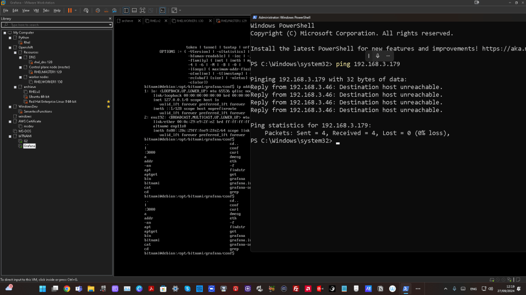
Task: Select RHELMASTER1 129 in the library
Action: (x=48, y=72)
